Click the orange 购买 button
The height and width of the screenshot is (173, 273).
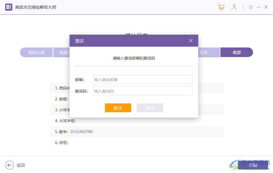118,108
